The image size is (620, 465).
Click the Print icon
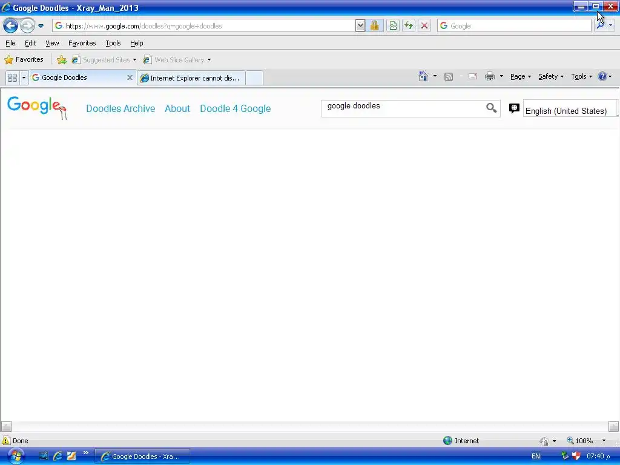(490, 76)
